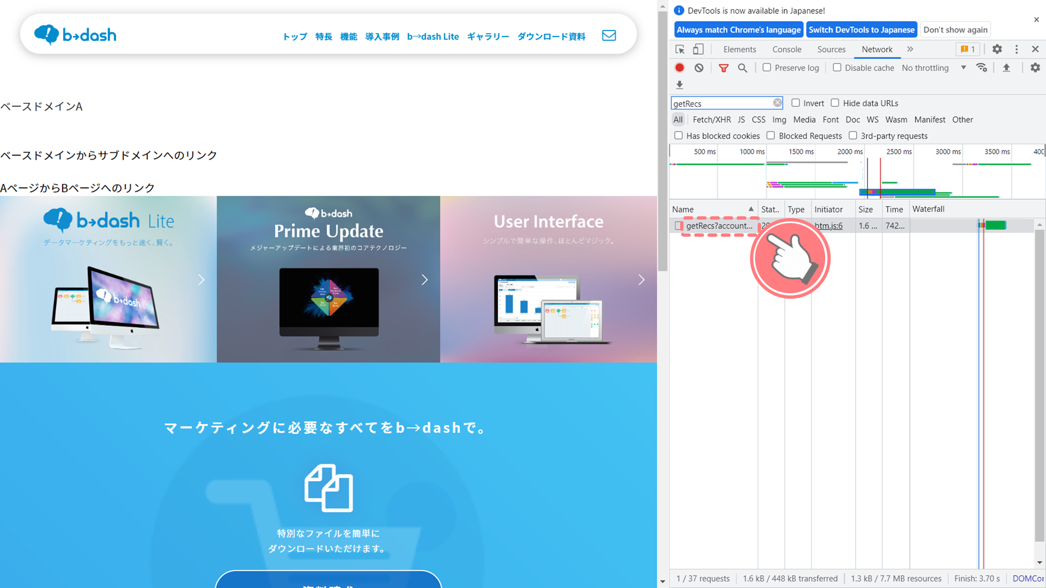Open the btm.js:6 initiator link

[x=828, y=226]
